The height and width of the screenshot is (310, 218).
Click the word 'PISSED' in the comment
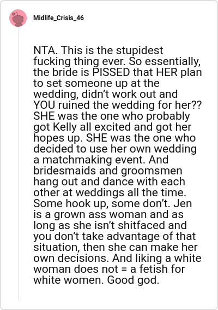(111, 72)
